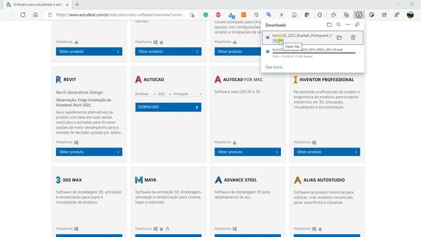
Task: Open the Collections icon in the toolbar
Action: click(x=346, y=14)
